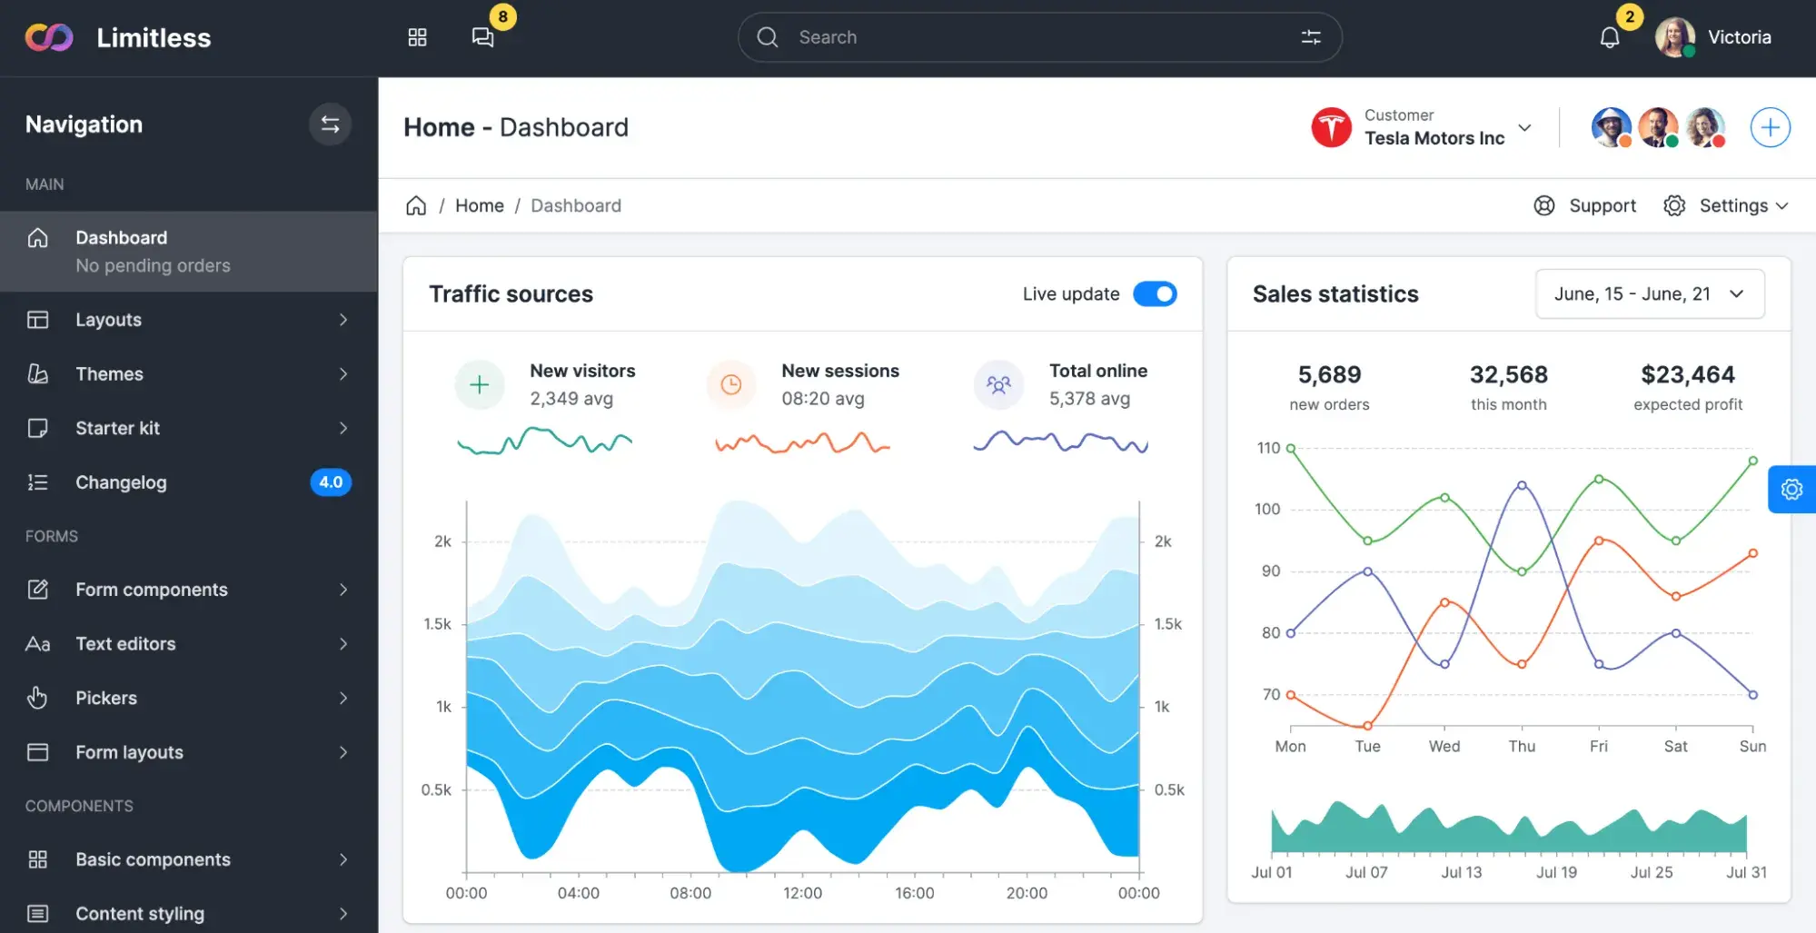The width and height of the screenshot is (1816, 933).
Task: Click the notifications bell icon
Action: tap(1609, 37)
